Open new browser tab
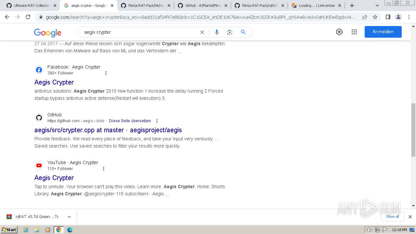 [352, 6]
